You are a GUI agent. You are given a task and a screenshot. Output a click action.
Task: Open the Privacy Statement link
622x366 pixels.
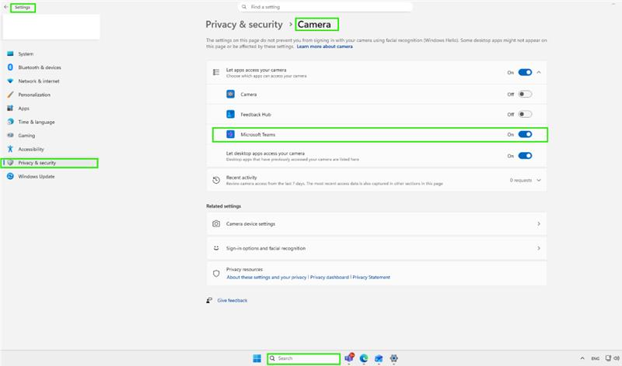coord(372,278)
